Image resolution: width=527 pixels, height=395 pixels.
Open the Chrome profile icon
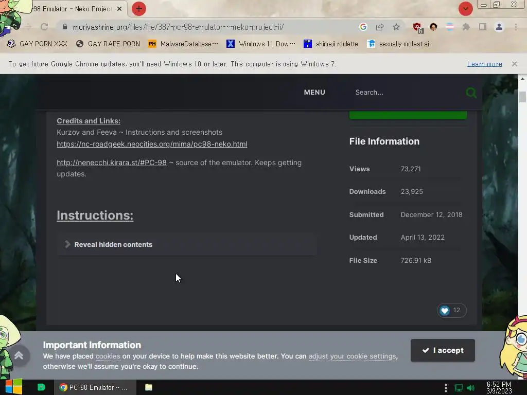point(499,27)
